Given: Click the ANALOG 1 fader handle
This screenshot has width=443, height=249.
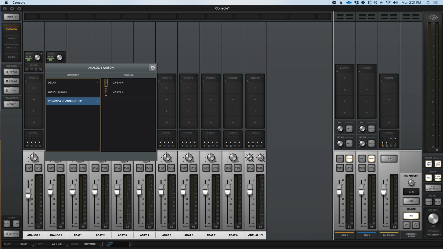Looking at the screenshot, I should tap(28, 193).
